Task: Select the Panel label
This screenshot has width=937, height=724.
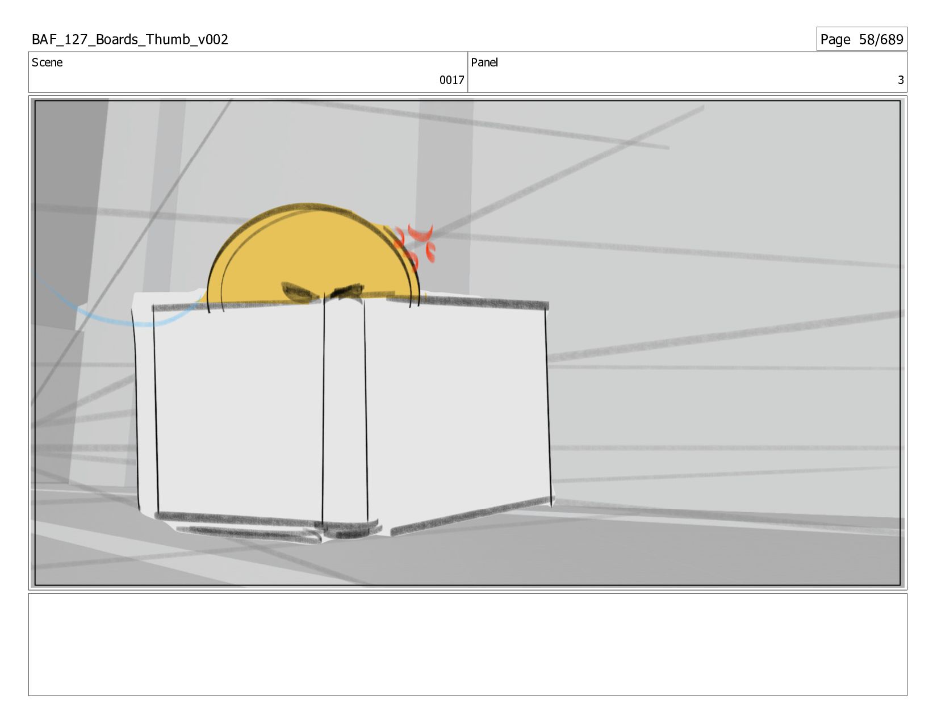Action: tap(484, 62)
